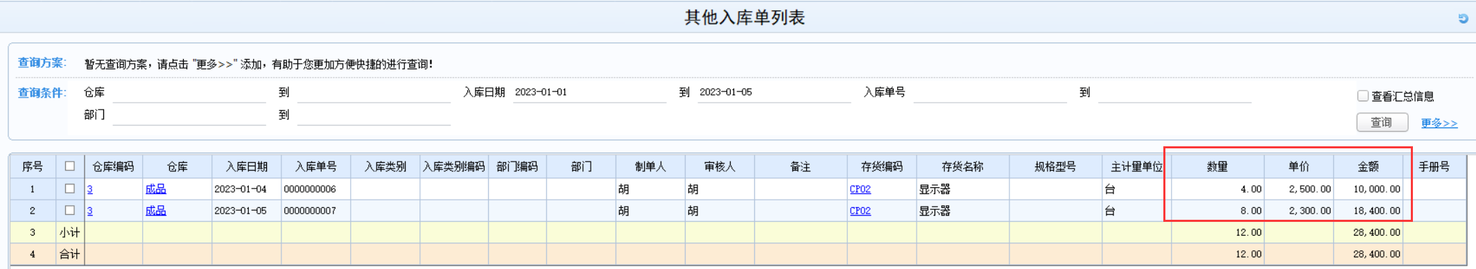Click the refresh icon beside the page title

click(1463, 19)
